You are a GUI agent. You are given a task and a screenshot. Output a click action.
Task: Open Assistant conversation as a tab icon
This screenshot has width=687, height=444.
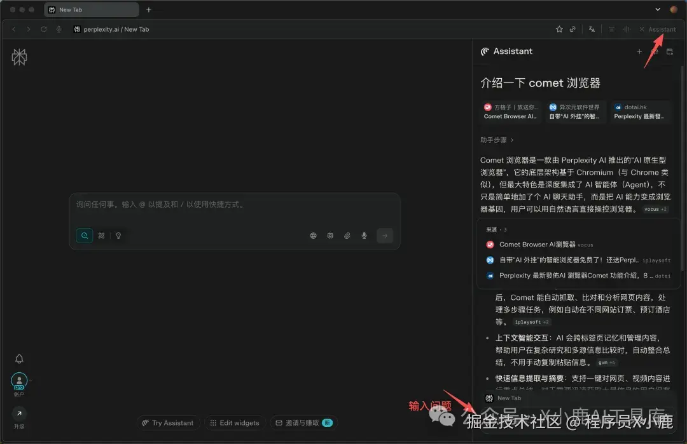click(670, 51)
